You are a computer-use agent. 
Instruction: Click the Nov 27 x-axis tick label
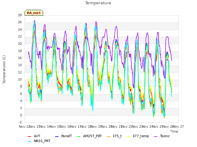pos(179,126)
